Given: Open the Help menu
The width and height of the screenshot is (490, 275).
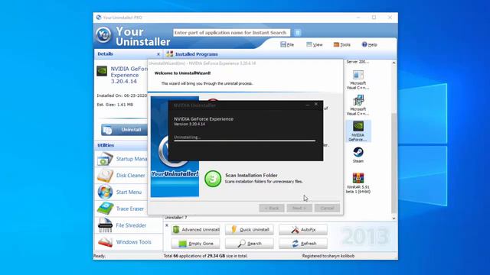Looking at the screenshot, I should (x=369, y=44).
